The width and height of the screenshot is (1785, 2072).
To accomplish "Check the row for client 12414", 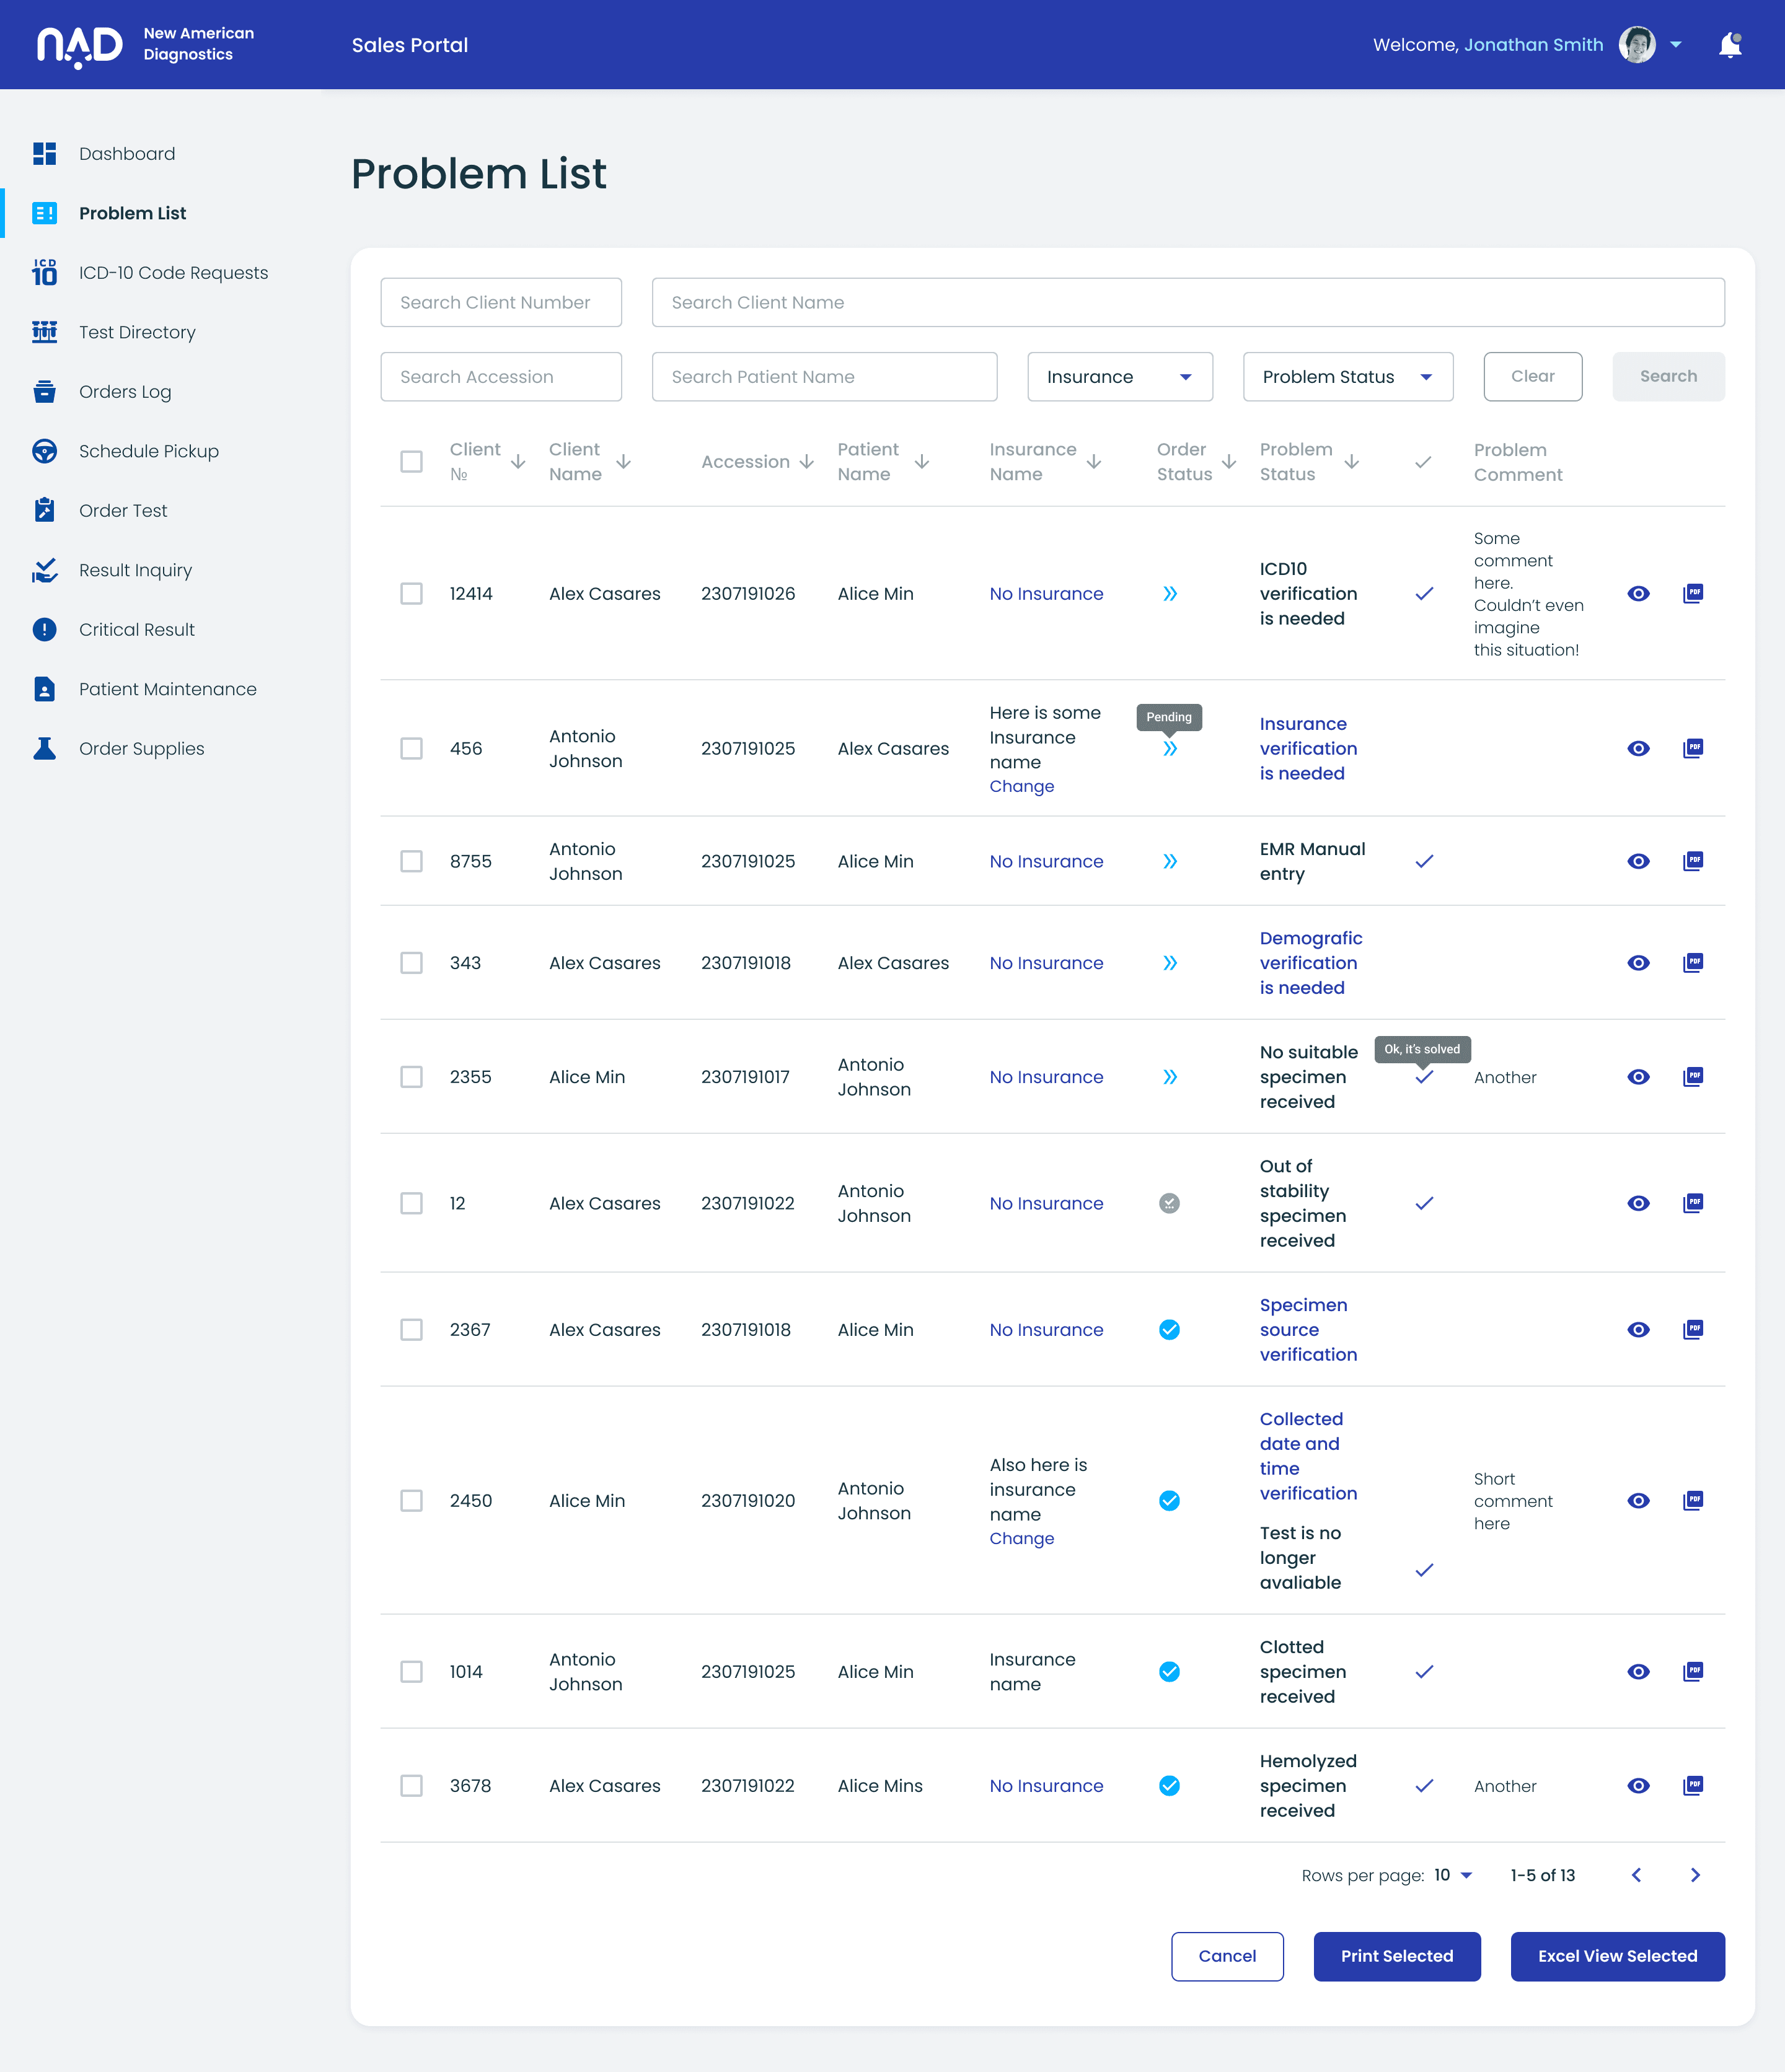I will (411, 593).
